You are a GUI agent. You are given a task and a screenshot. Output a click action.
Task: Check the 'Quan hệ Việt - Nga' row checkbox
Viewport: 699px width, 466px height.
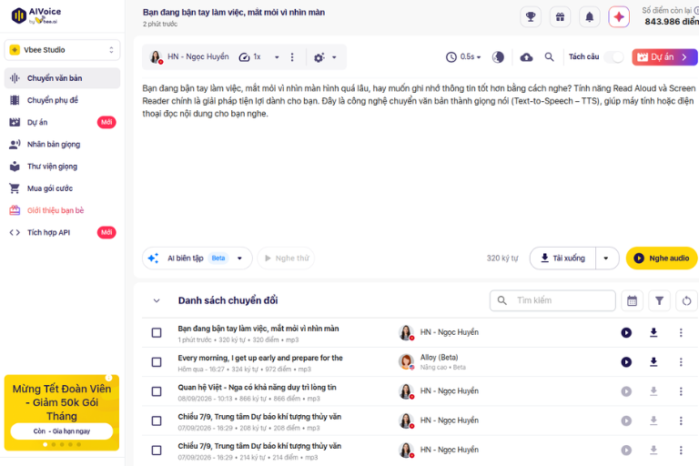157,392
